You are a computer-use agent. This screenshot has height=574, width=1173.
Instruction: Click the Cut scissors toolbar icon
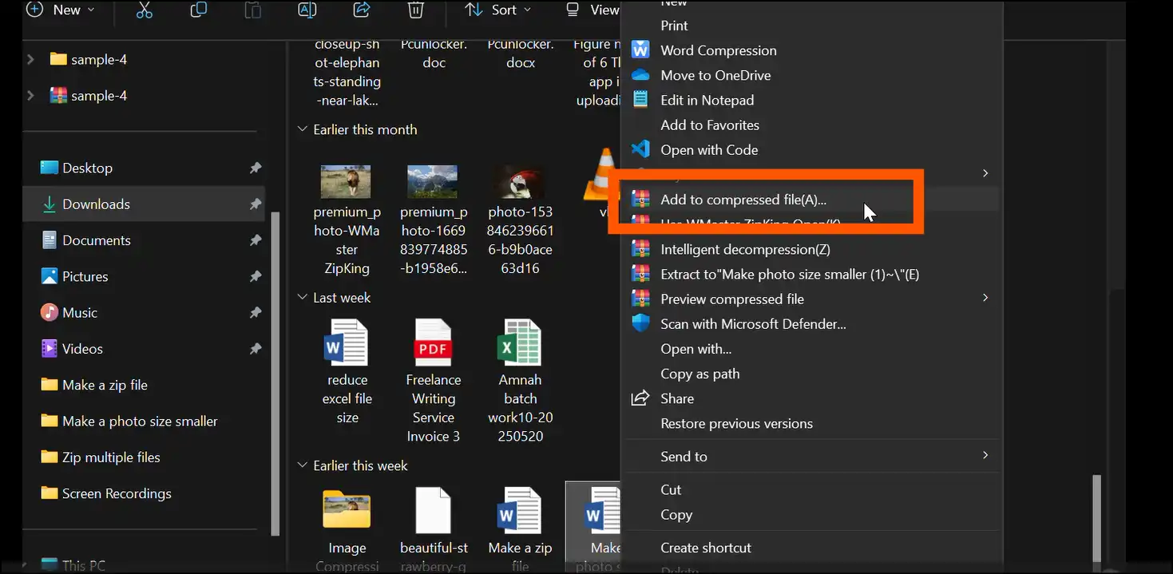tap(144, 10)
